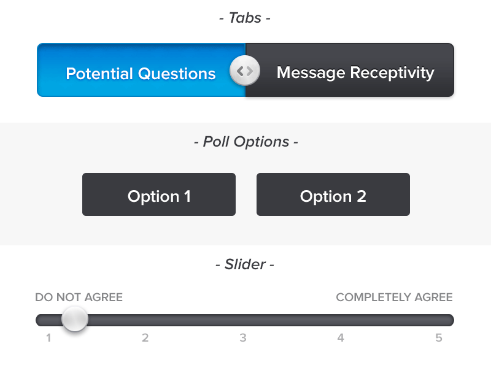Click the '- Poll Options -' section heading

[245, 142]
